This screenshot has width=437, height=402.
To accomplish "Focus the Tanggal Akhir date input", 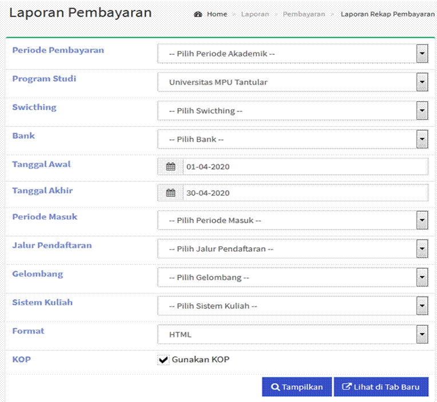I will coord(305,193).
